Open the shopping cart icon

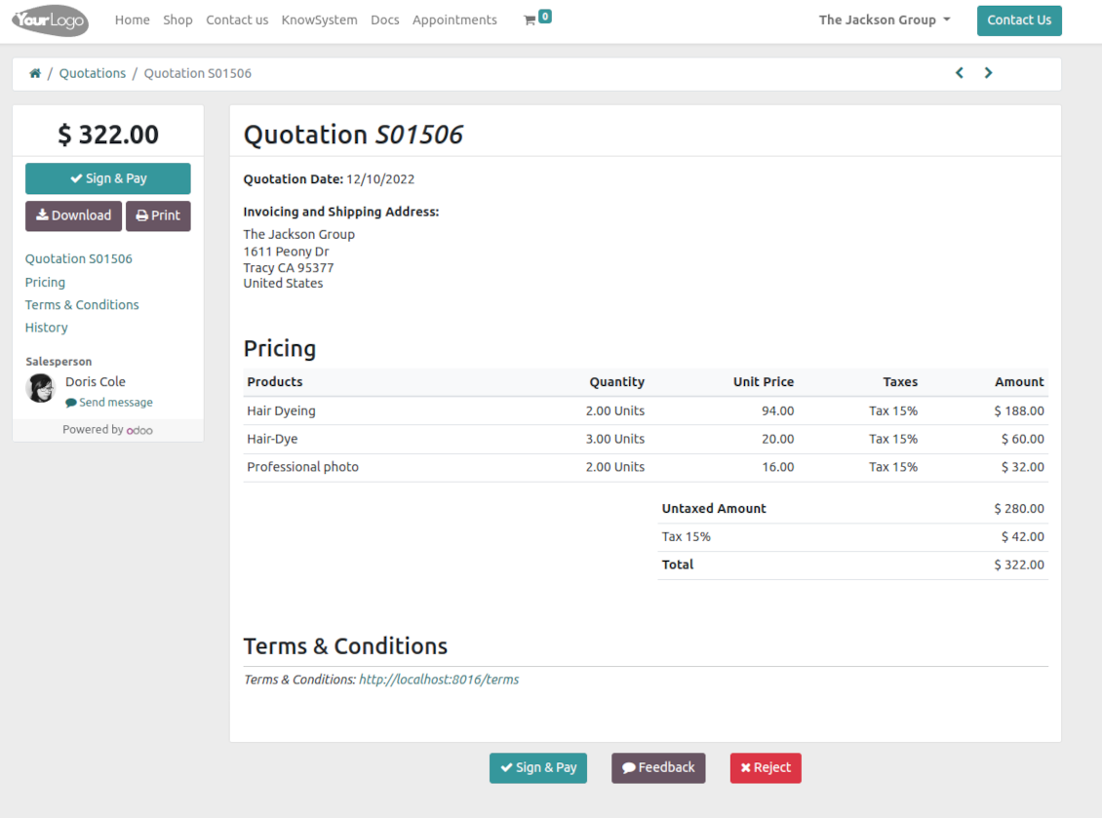[x=531, y=19]
